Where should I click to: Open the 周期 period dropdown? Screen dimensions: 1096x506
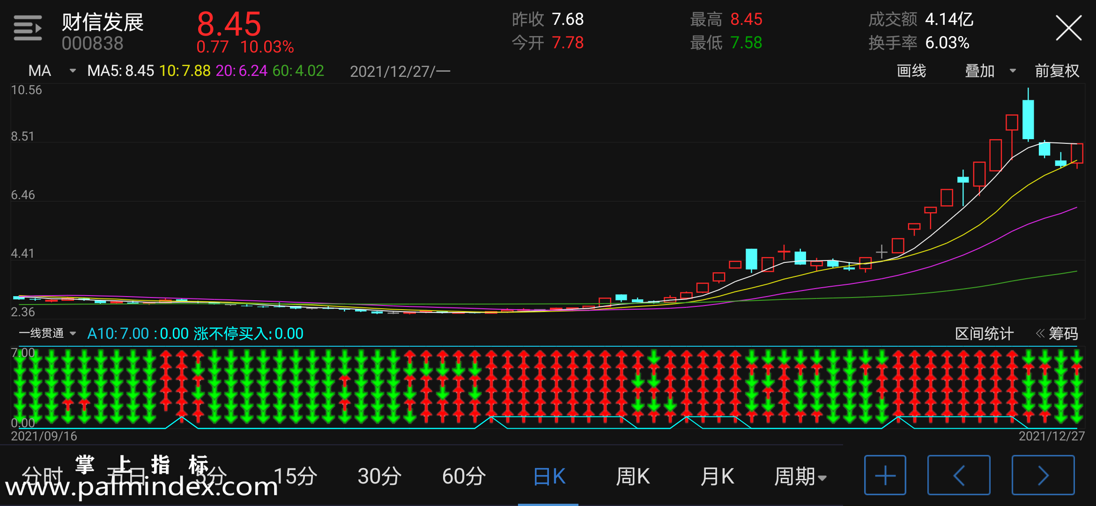click(800, 476)
